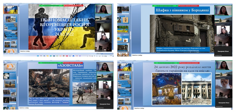Select the Слайды tab beside the invasion title slide
The width and height of the screenshot is (236, 112).
pos(5,5)
